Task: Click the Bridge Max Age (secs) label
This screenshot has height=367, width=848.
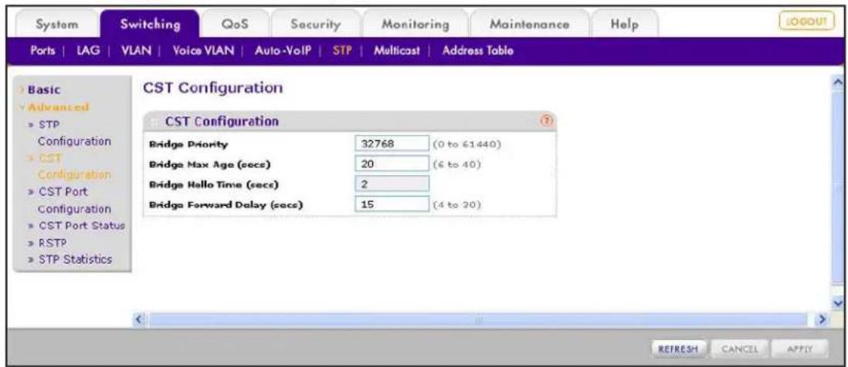Action: point(209,165)
